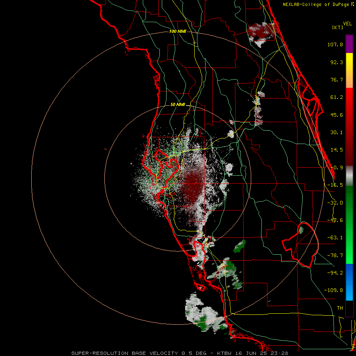
Task: Select the 14.5 legend value
Action: coord(337,150)
